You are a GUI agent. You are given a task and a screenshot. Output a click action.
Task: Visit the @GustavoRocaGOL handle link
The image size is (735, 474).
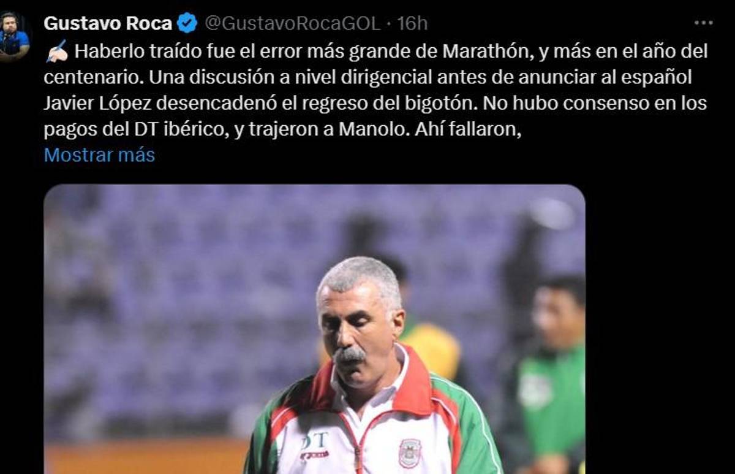(292, 23)
